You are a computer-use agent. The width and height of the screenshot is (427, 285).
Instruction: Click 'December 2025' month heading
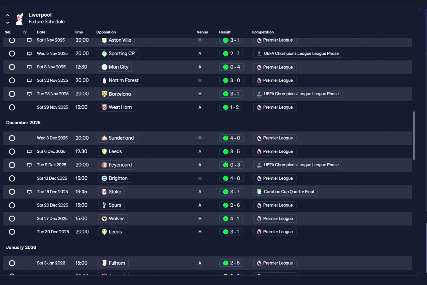(x=23, y=123)
